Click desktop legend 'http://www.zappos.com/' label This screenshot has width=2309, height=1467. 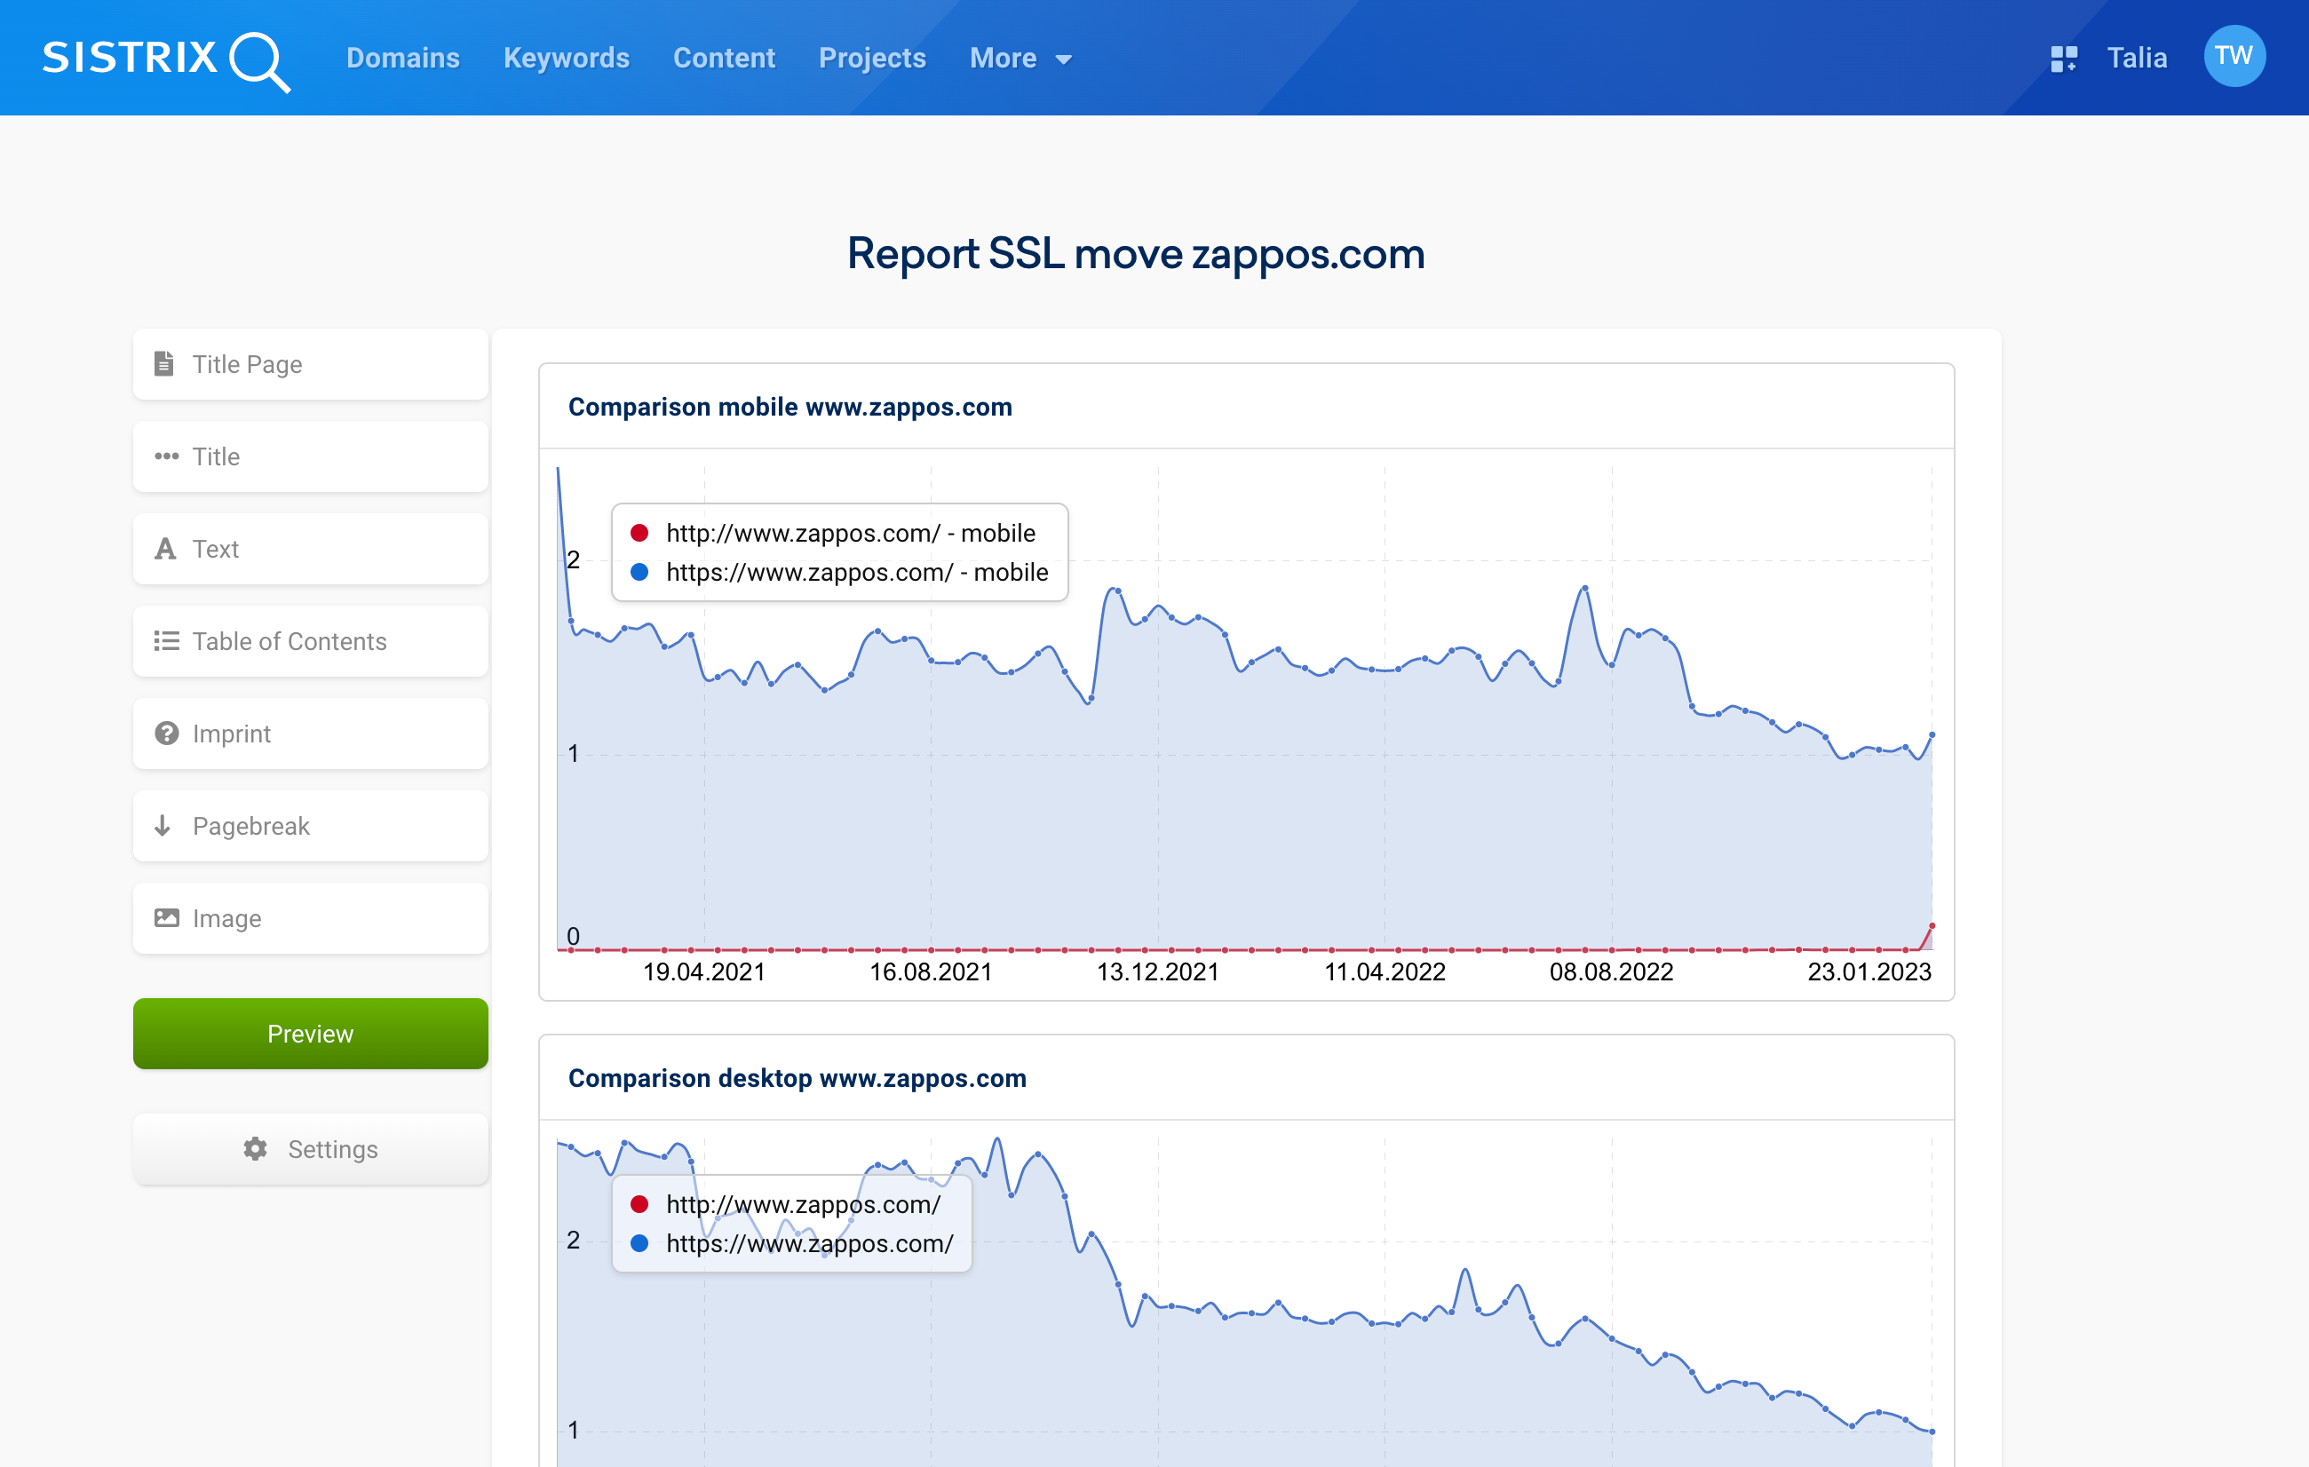pos(804,1204)
